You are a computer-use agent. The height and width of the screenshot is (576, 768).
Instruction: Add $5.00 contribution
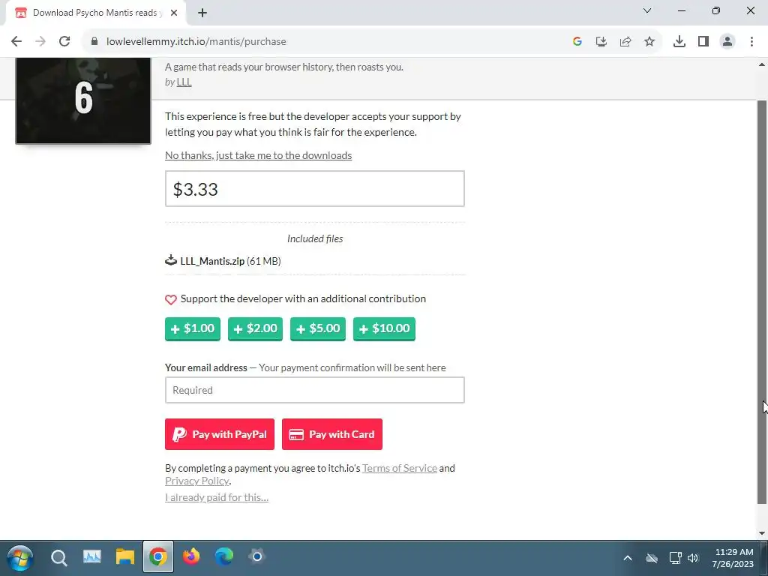coord(318,328)
